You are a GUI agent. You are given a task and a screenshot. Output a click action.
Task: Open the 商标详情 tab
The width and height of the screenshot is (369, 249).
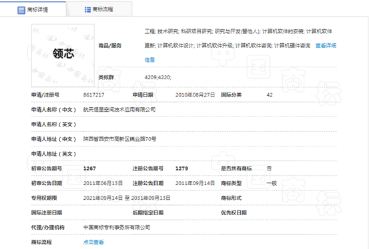click(33, 9)
